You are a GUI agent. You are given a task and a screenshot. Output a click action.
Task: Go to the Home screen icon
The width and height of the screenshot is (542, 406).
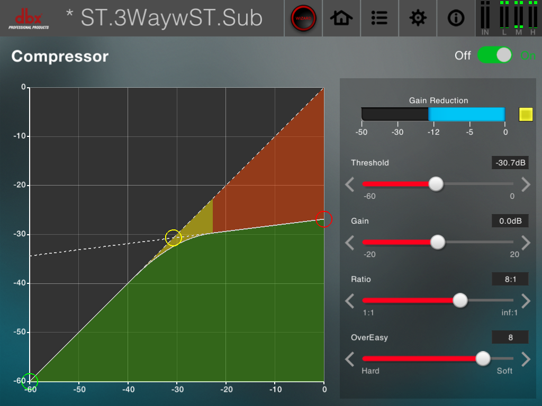click(x=341, y=18)
